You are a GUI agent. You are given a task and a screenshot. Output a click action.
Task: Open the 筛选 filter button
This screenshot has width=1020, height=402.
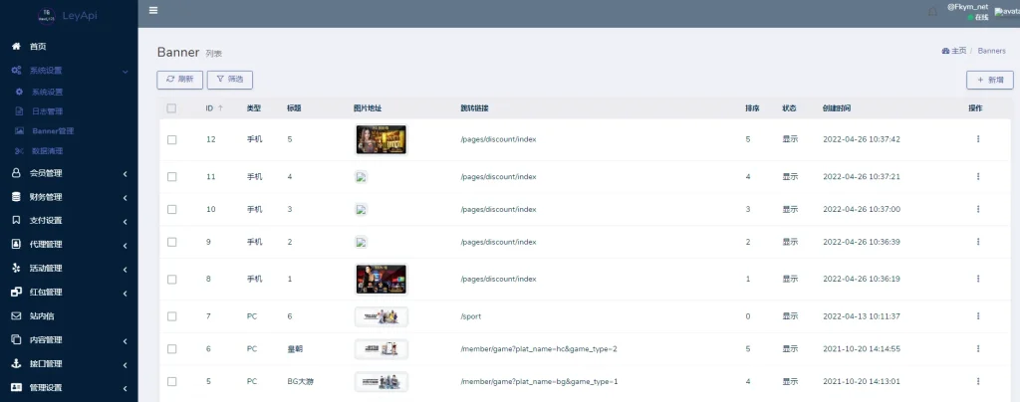point(229,79)
